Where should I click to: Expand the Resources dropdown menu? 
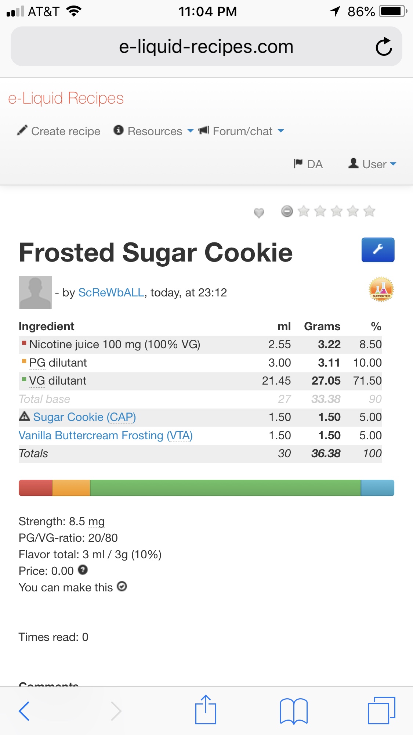[x=153, y=131]
